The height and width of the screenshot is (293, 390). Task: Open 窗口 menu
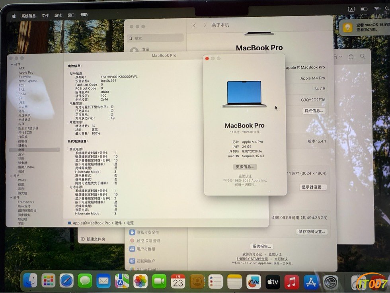point(71,15)
